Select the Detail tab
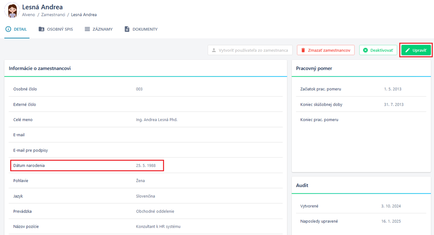This screenshot has width=434, height=235. [x=17, y=29]
